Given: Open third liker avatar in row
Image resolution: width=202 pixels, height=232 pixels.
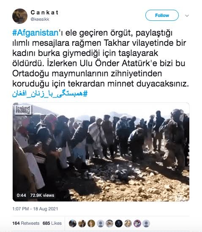Looking at the screenshot, I should pyautogui.click(x=91, y=224).
